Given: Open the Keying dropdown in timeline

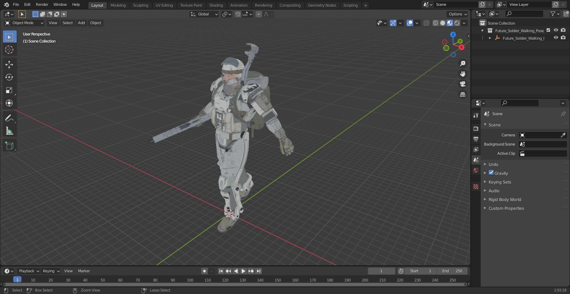Looking at the screenshot, I should coord(51,271).
